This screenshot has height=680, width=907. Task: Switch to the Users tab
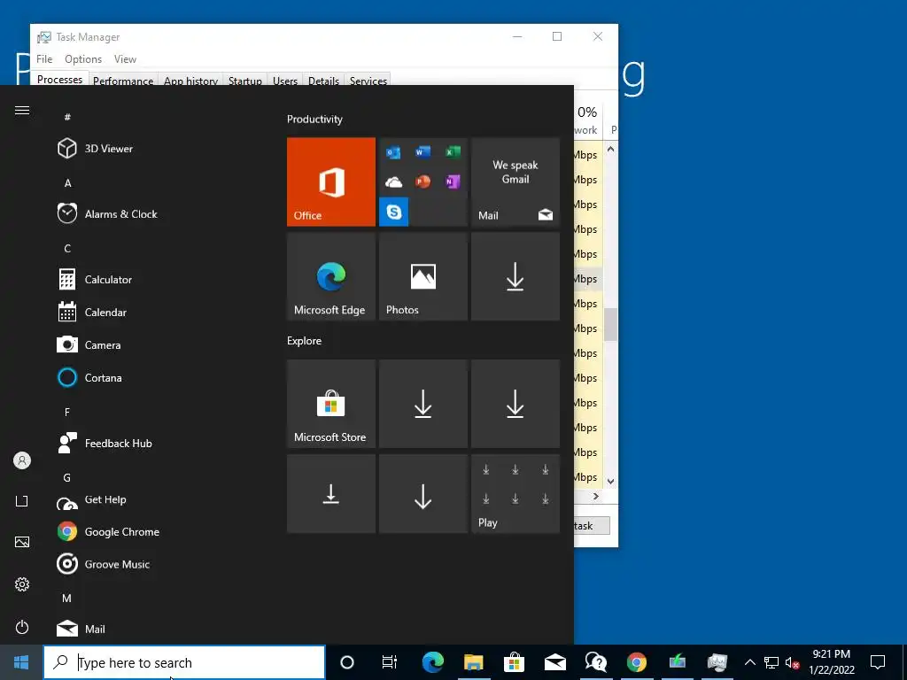[285, 81]
